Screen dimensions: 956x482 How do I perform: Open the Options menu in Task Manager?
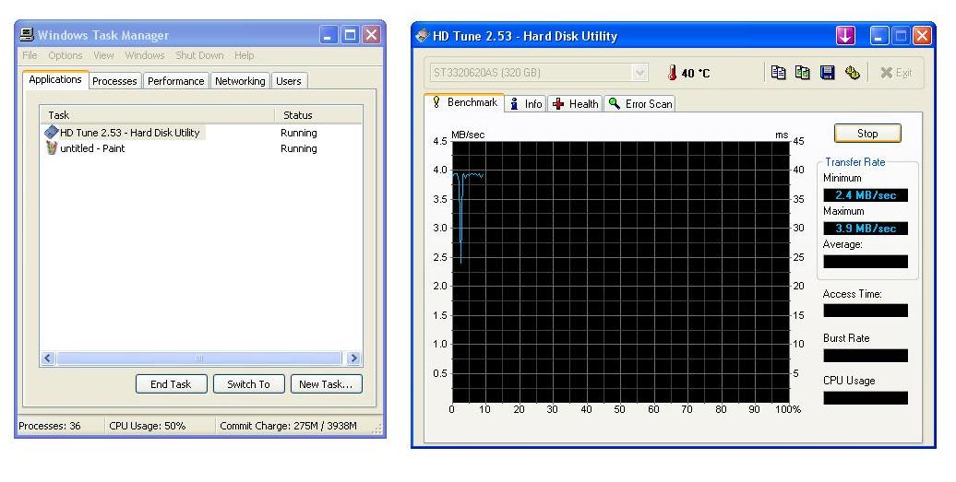click(x=66, y=55)
